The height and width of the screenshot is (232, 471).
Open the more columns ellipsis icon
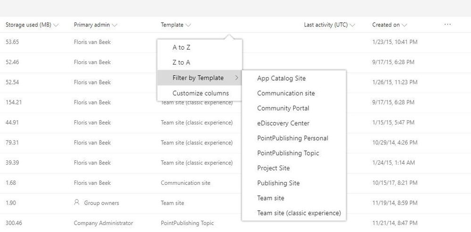coord(447,25)
